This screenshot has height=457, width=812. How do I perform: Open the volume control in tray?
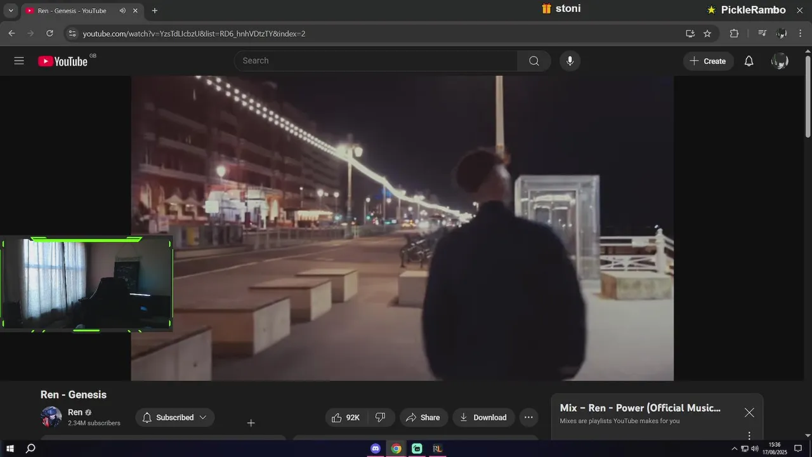point(755,449)
